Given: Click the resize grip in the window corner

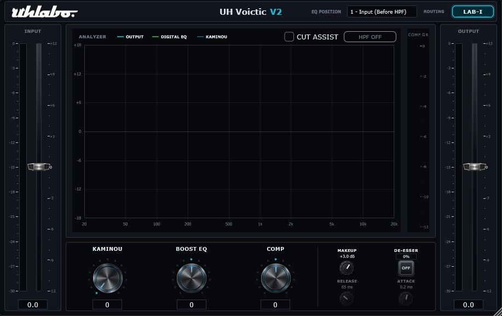Looking at the screenshot, I should 498,312.
